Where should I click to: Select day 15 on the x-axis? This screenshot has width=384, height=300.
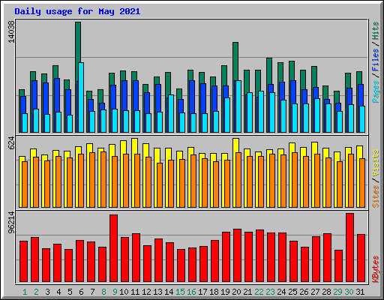click(180, 292)
